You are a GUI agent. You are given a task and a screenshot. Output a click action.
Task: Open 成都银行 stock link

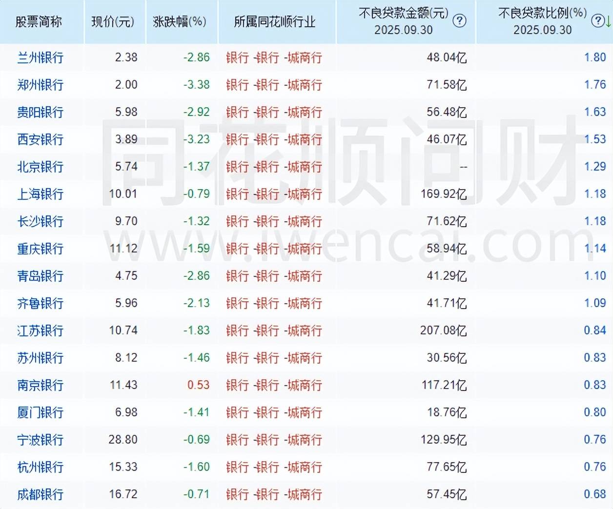click(41, 494)
